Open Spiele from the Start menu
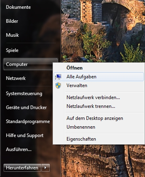145x177 pixels. click(x=12, y=50)
